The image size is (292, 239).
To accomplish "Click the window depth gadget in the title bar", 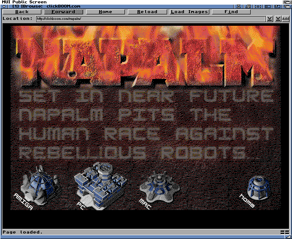I will click(287, 6).
